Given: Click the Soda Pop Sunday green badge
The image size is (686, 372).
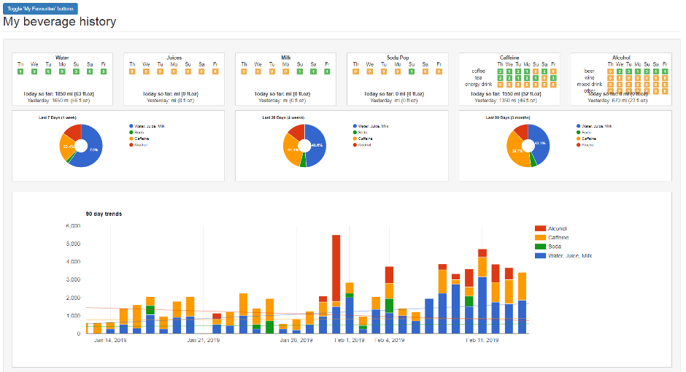Looking at the screenshot, I should pos(412,71).
